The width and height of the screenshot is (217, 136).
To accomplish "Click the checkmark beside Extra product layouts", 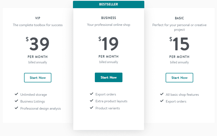I will point(92,101).
